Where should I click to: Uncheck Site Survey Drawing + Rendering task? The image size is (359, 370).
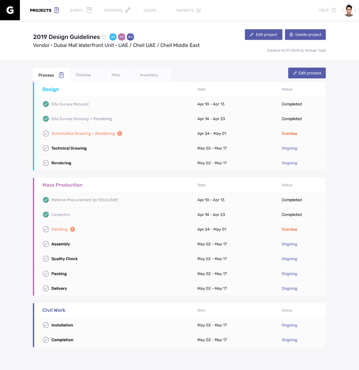pyautogui.click(x=46, y=119)
